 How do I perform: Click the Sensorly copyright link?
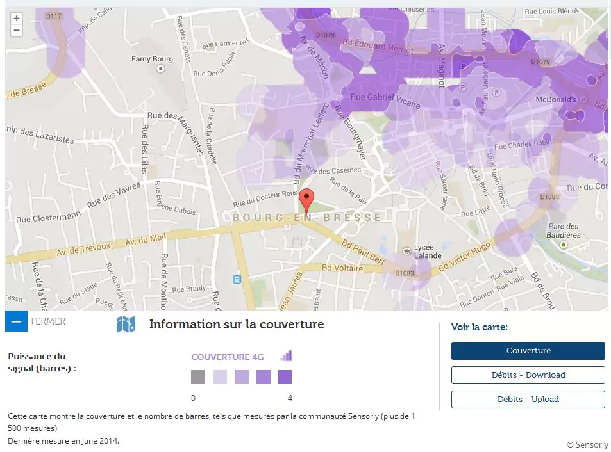point(587,445)
